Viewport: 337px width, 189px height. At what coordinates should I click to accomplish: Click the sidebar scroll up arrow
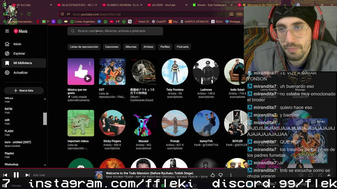tap(45, 99)
